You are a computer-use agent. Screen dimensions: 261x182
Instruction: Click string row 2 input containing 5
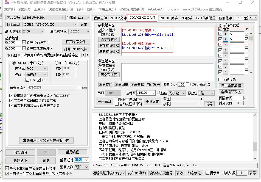237,39
